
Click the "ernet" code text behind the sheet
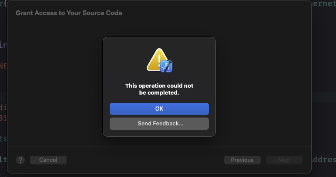pyautogui.click(x=324, y=3)
